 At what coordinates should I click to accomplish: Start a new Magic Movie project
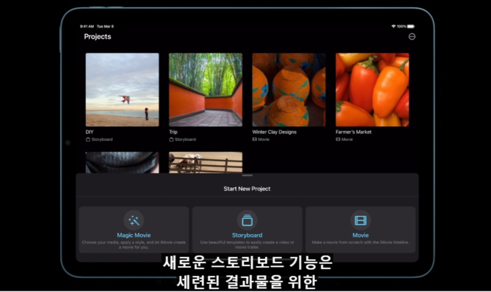134,229
